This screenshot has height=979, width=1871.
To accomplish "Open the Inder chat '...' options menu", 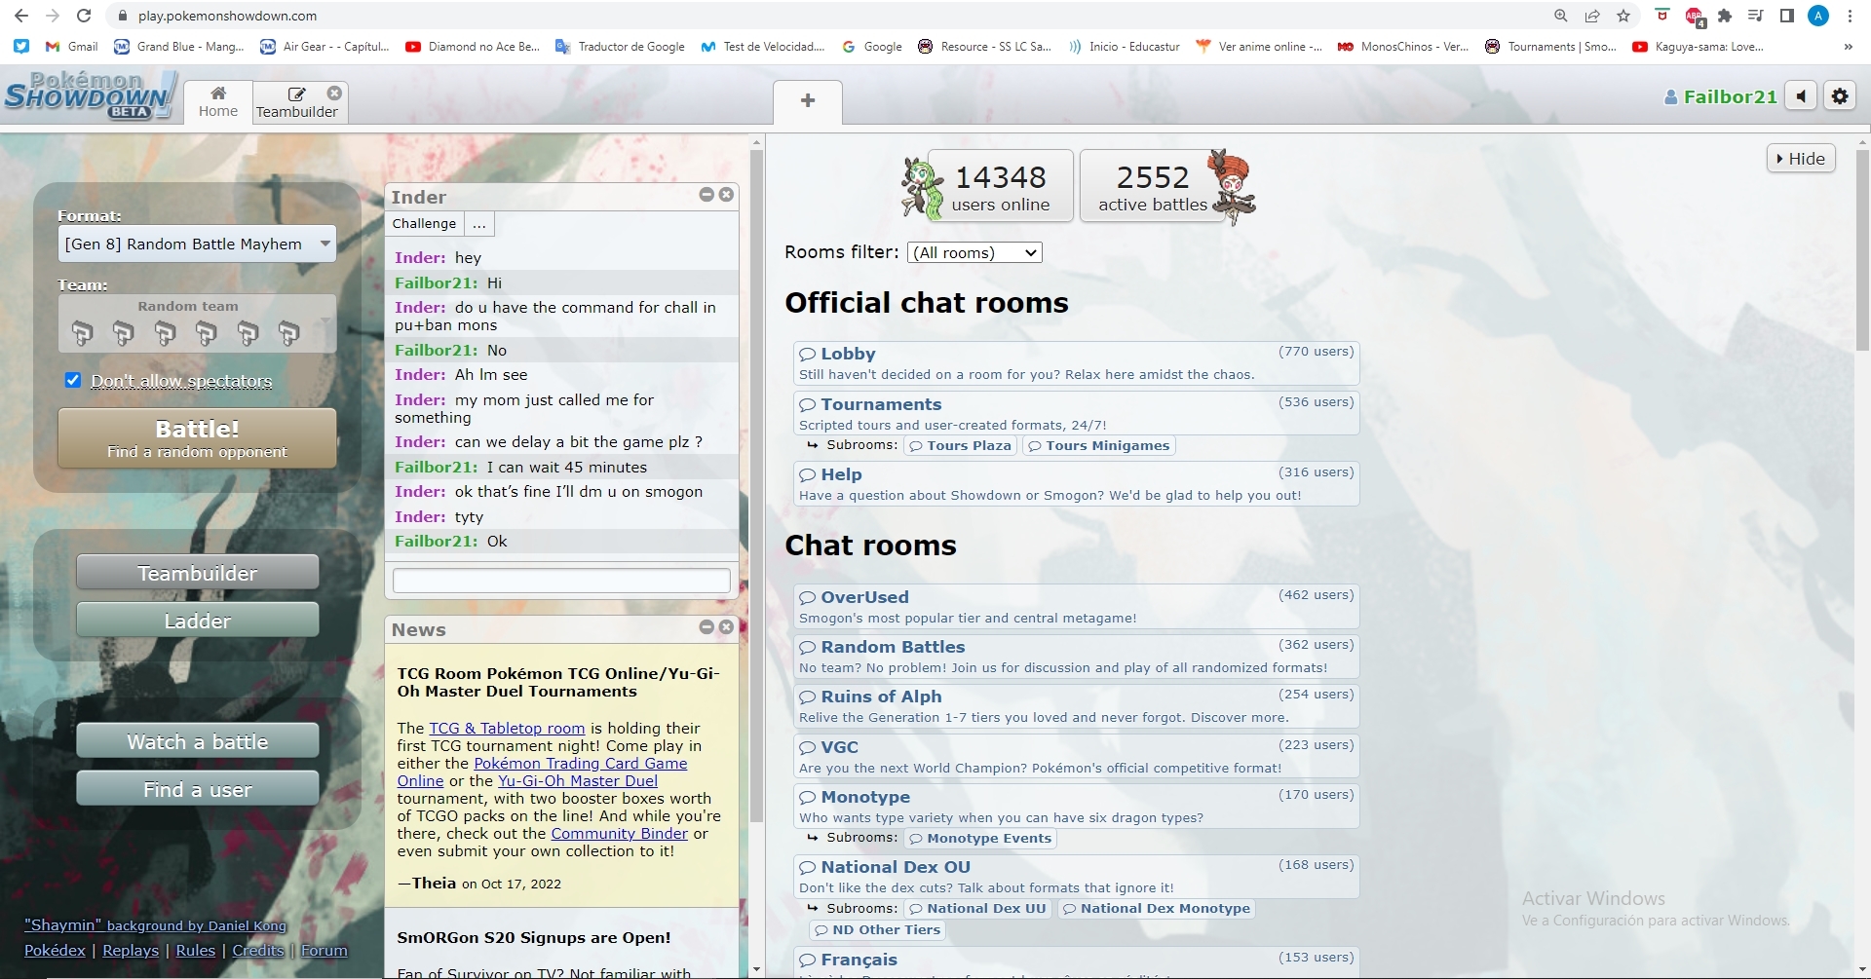I will point(478,224).
